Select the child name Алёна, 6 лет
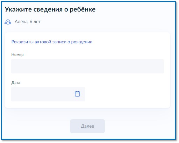Screen dimensions: 179x143 point(28,22)
